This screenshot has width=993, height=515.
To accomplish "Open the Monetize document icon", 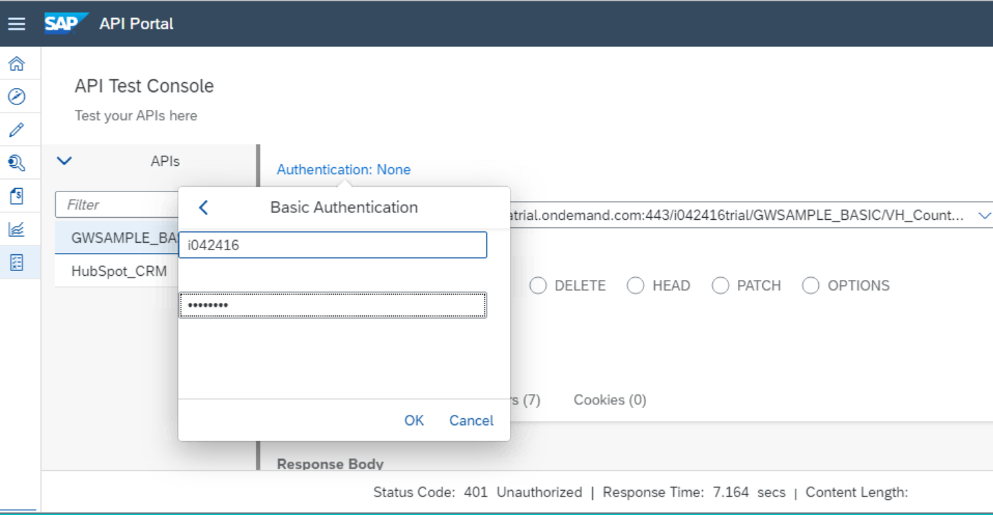I will pyautogui.click(x=17, y=196).
